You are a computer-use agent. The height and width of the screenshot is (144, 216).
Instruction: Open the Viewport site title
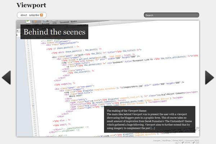31,5
